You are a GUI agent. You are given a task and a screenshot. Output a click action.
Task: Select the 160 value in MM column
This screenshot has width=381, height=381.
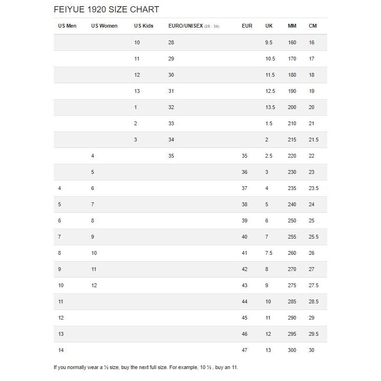click(292, 42)
